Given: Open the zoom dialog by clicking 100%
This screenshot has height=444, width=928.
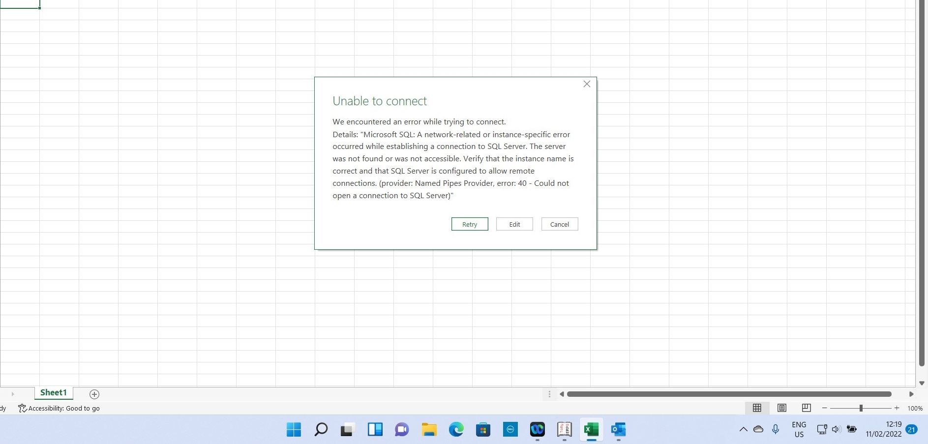Looking at the screenshot, I should 914,408.
